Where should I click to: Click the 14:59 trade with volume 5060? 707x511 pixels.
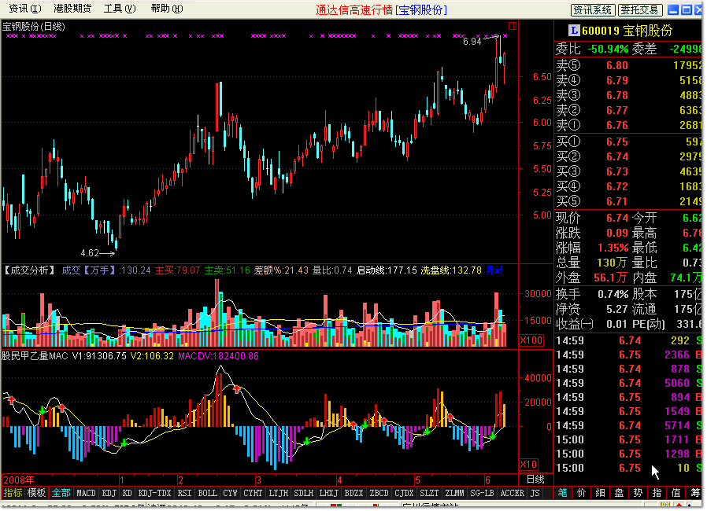tap(629, 383)
